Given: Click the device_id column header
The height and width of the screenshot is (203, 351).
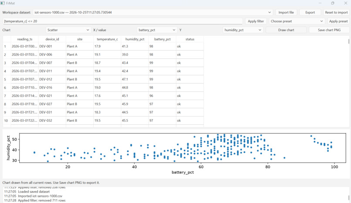Looking at the screenshot, I should (x=52, y=39).
